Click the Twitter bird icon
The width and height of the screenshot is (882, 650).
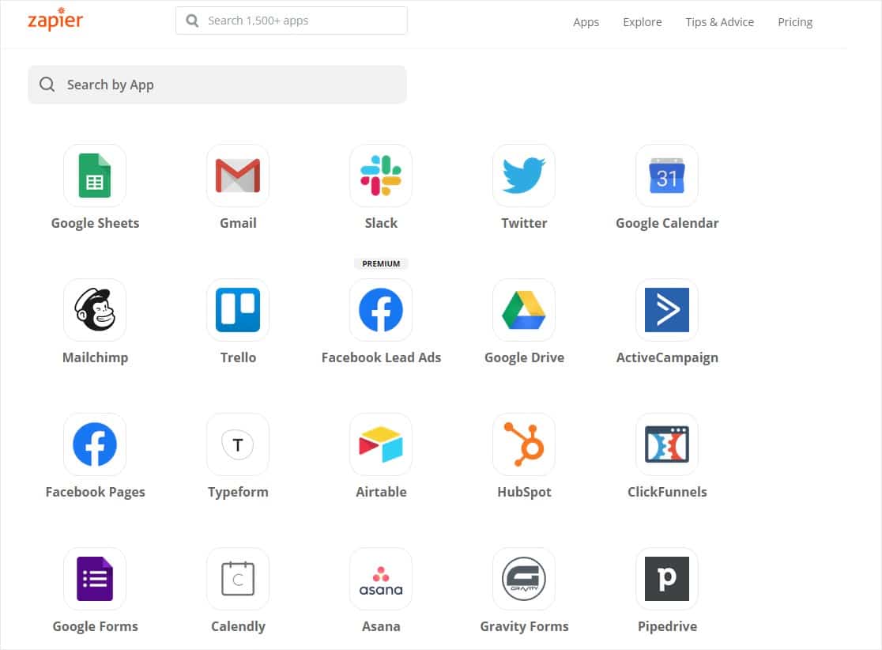(524, 176)
